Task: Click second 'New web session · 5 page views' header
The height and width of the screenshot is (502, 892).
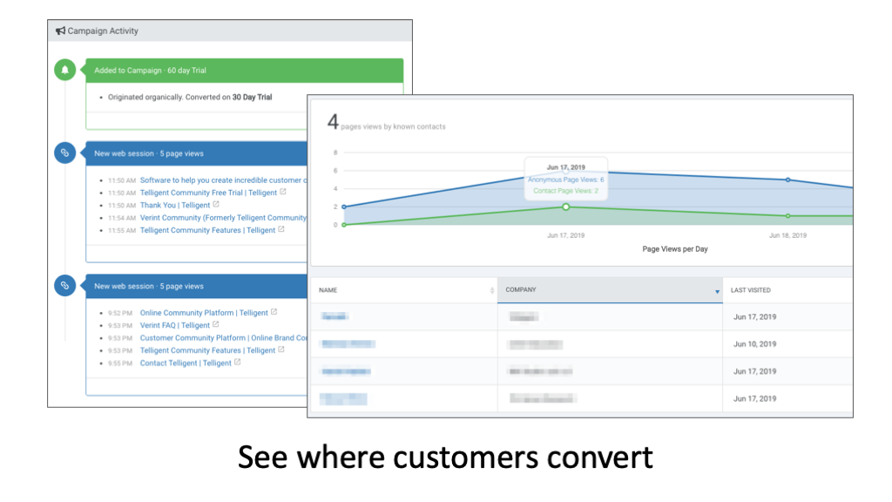Action: click(196, 286)
